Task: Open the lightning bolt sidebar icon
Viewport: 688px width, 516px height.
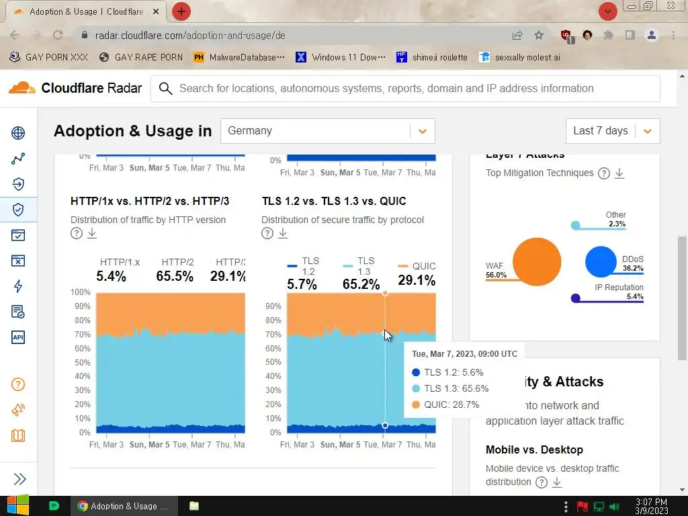Action: click(18, 286)
